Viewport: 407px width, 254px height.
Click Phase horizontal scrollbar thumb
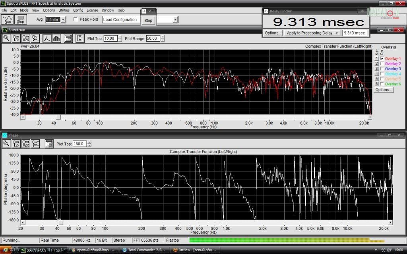(60, 222)
